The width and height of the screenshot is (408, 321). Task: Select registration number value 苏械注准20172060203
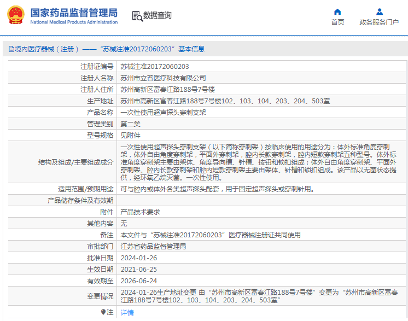(x=155, y=67)
